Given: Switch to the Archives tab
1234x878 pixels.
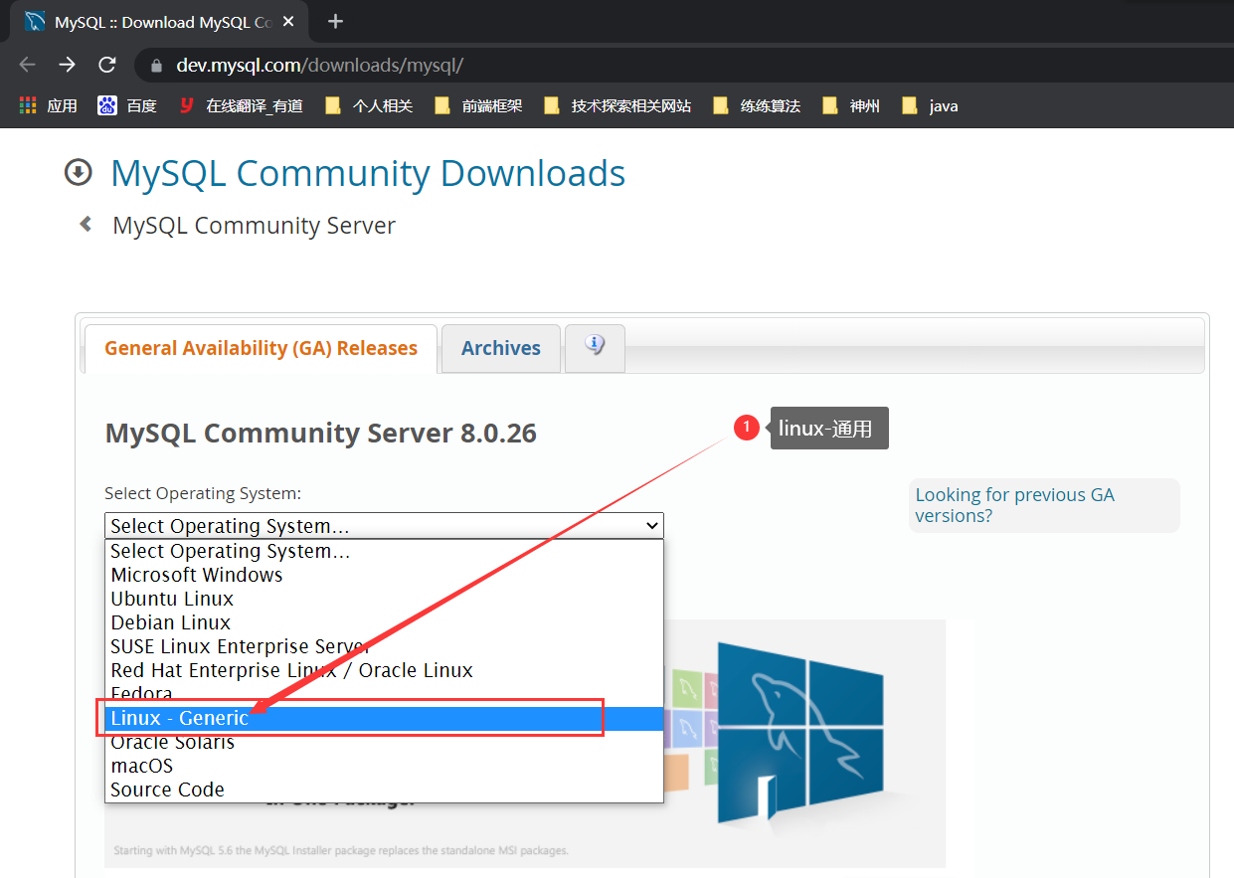Looking at the screenshot, I should pos(501,348).
